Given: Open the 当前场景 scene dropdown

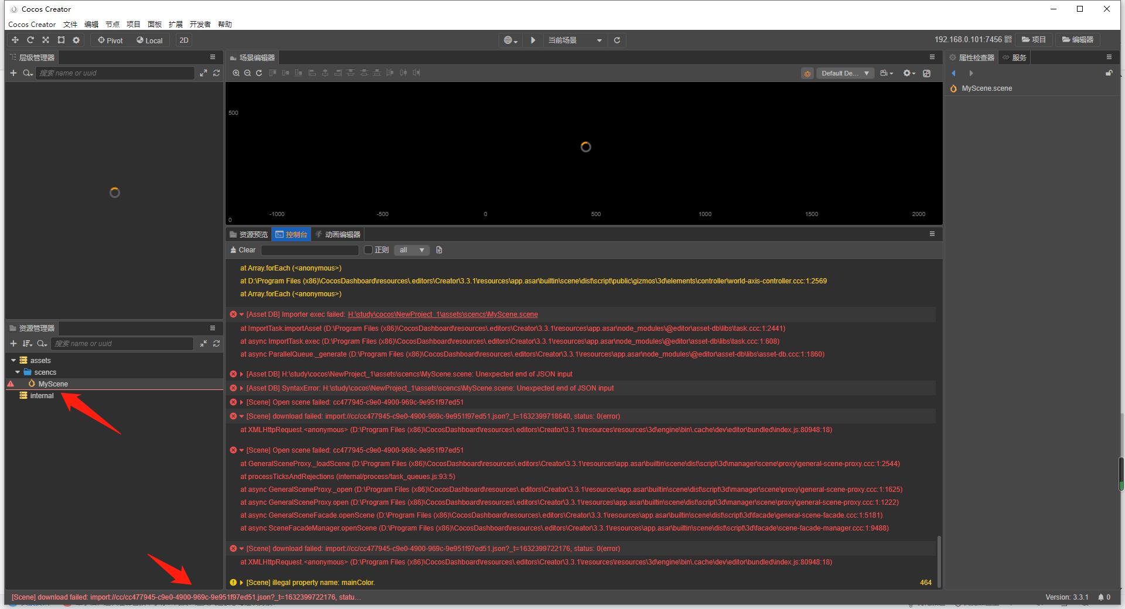Looking at the screenshot, I should tap(574, 40).
